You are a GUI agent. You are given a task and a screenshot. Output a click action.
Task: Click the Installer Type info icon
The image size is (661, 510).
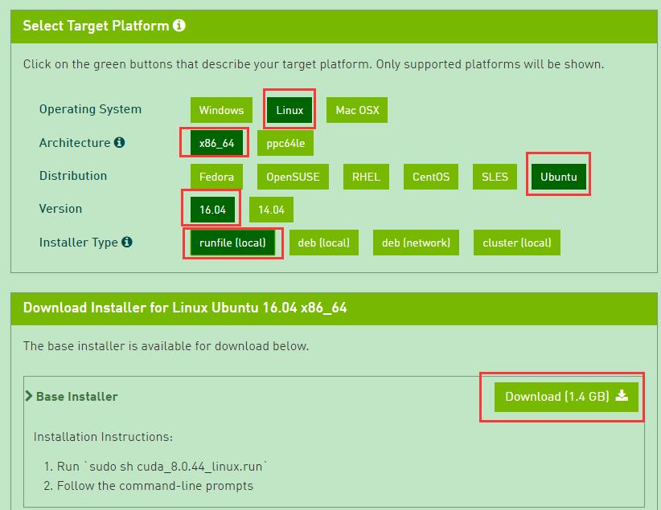(x=127, y=242)
